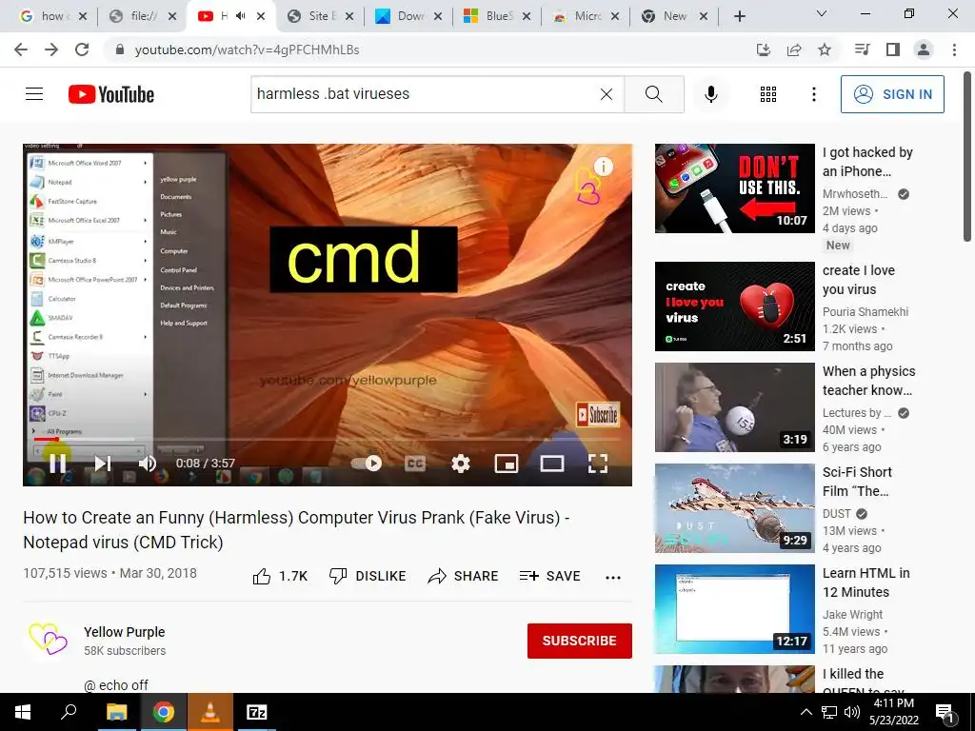Click the SIGN IN button
The image size is (975, 731).
892,94
